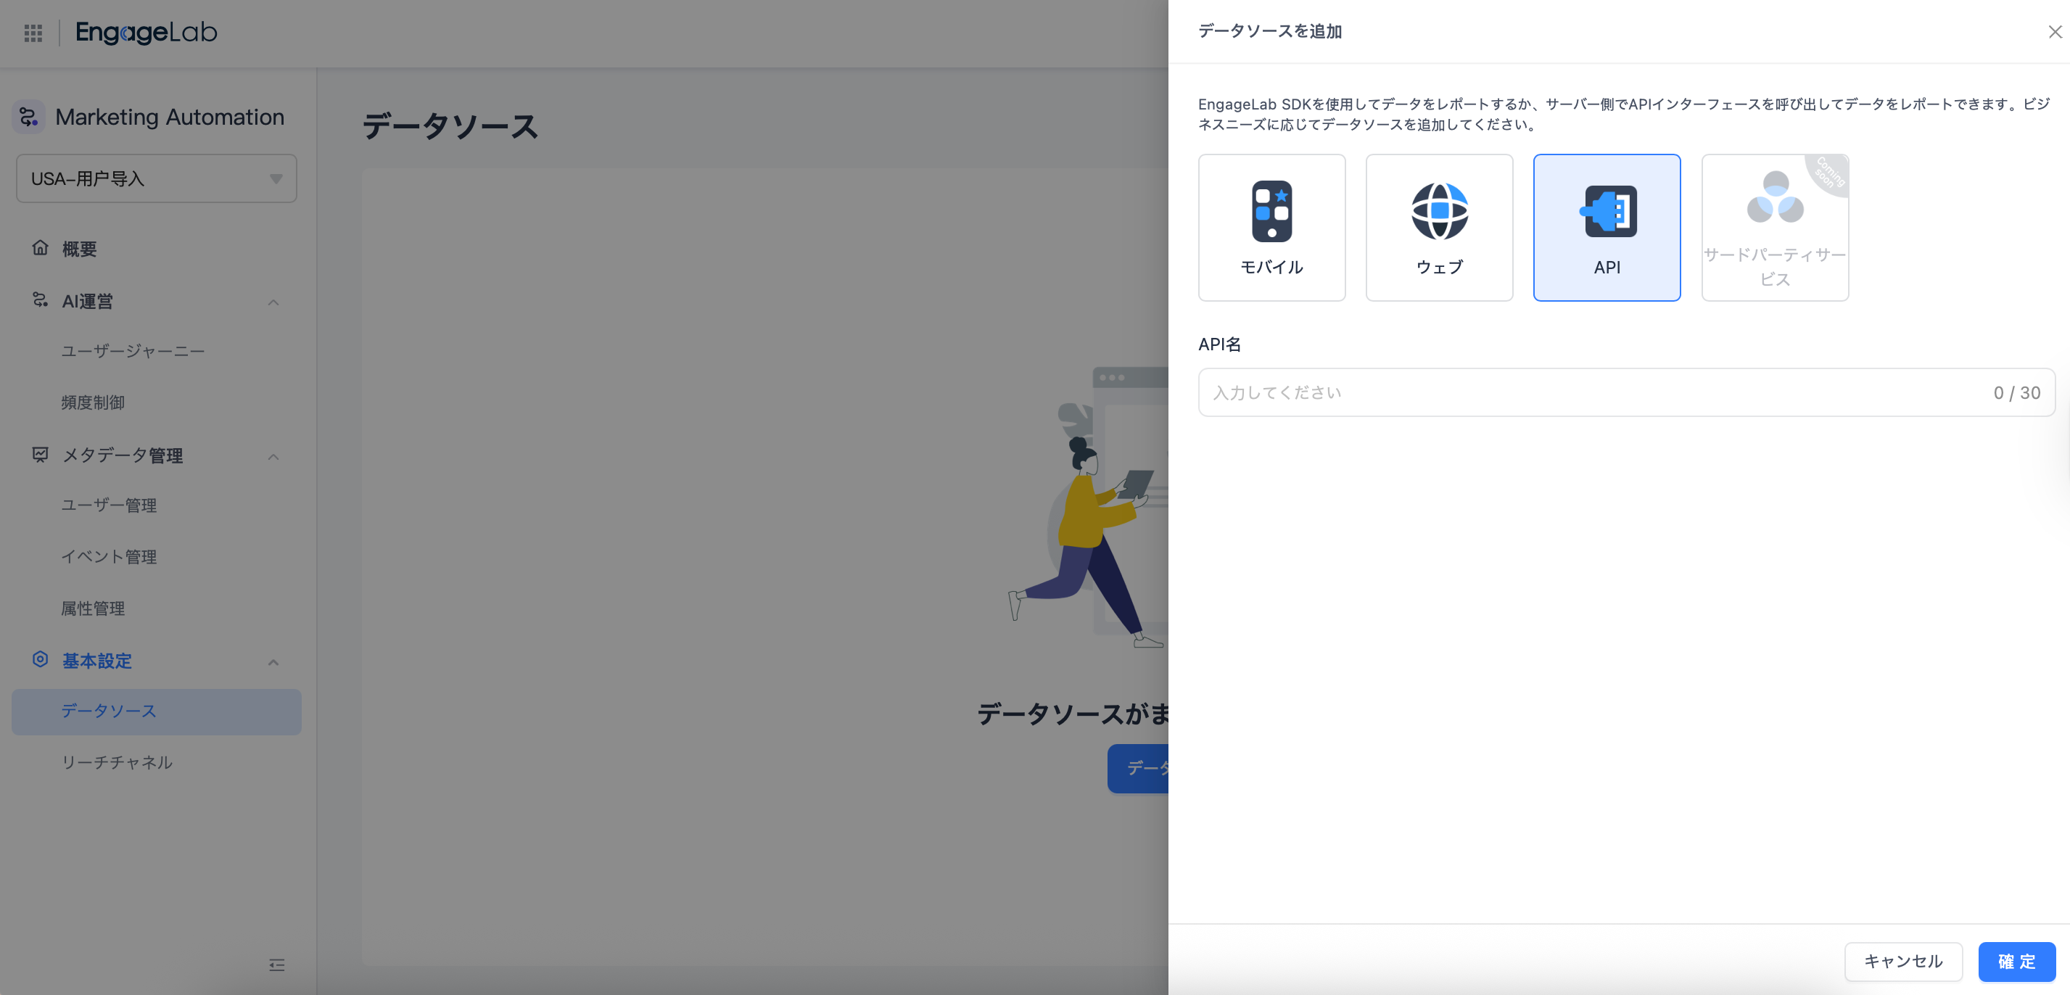Select the モバイル data source card
2070x995 pixels.
coord(1272,228)
